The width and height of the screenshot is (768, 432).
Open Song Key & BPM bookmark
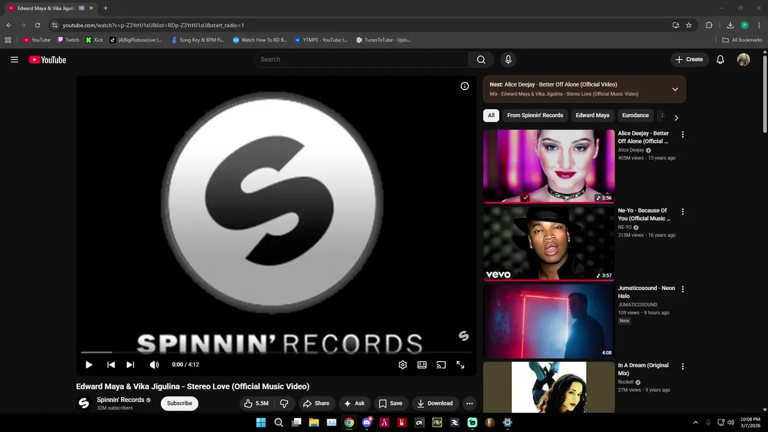pyautogui.click(x=198, y=40)
